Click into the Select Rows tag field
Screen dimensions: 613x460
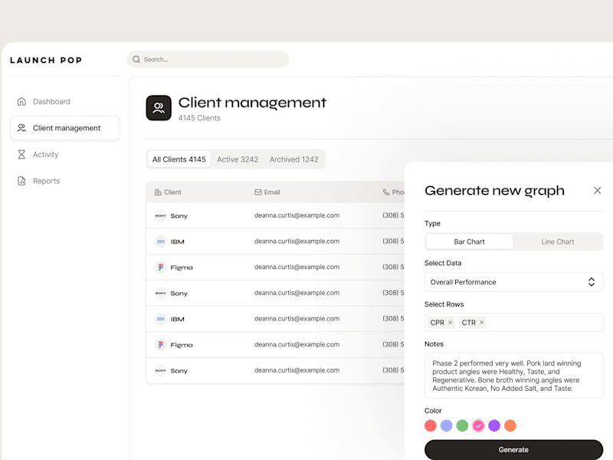click(513, 322)
